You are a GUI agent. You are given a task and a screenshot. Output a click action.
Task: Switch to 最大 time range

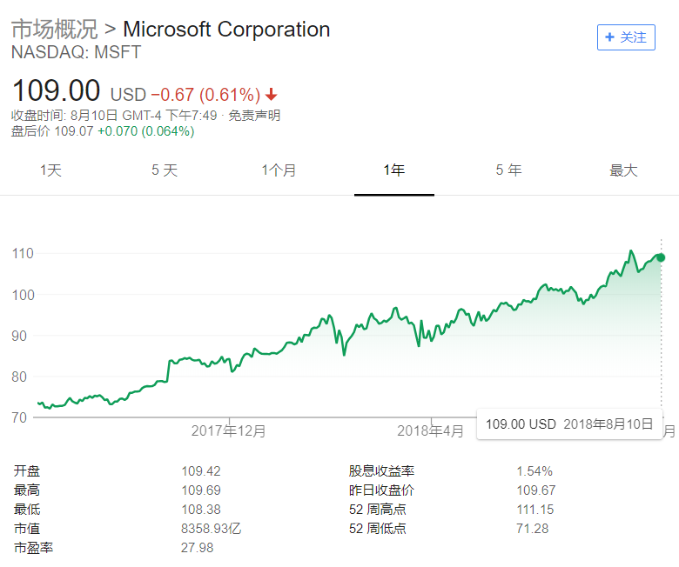tap(623, 170)
